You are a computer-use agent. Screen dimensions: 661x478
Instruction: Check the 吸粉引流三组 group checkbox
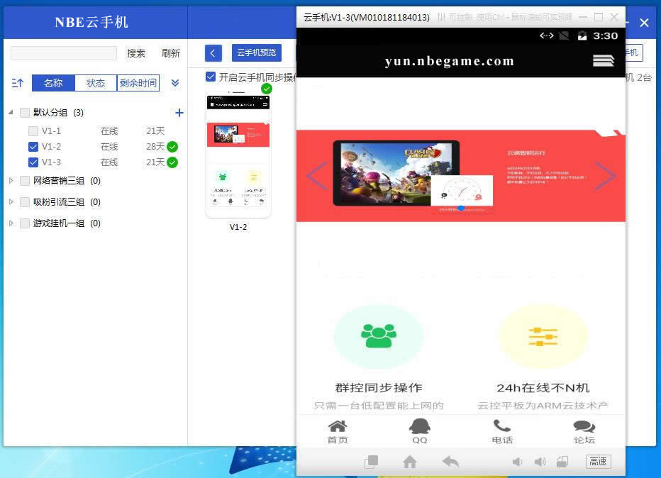25,202
